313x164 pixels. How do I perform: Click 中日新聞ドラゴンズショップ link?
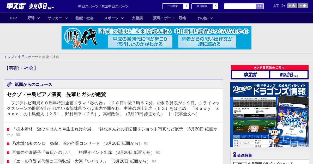tap(270, 163)
